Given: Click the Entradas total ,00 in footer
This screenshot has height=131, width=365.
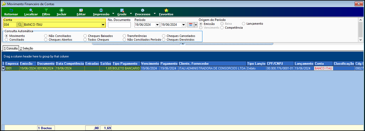Looking at the screenshot, I should point(92,128).
